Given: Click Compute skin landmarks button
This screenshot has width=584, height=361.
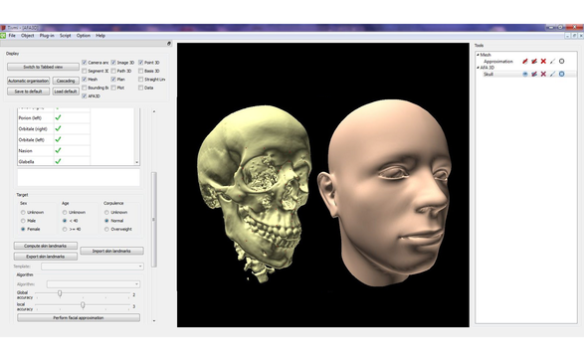Looking at the screenshot, I should (46, 246).
